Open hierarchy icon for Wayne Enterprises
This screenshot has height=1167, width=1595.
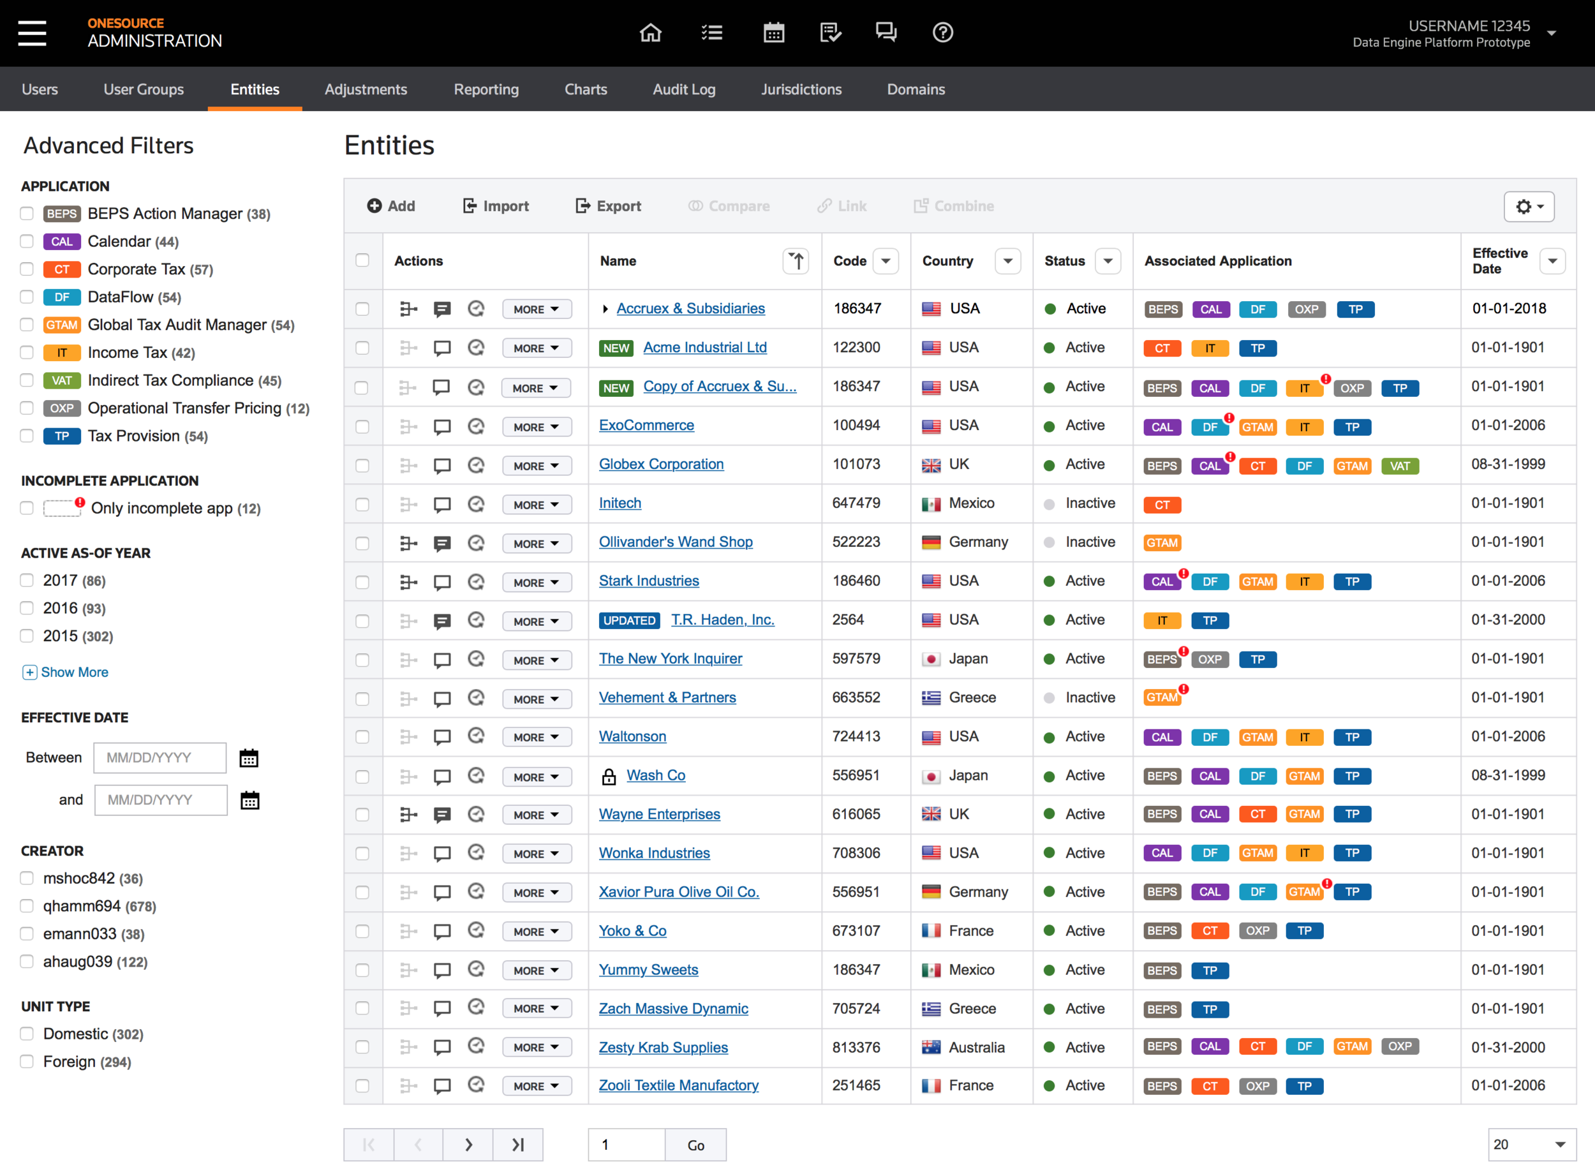(x=408, y=815)
